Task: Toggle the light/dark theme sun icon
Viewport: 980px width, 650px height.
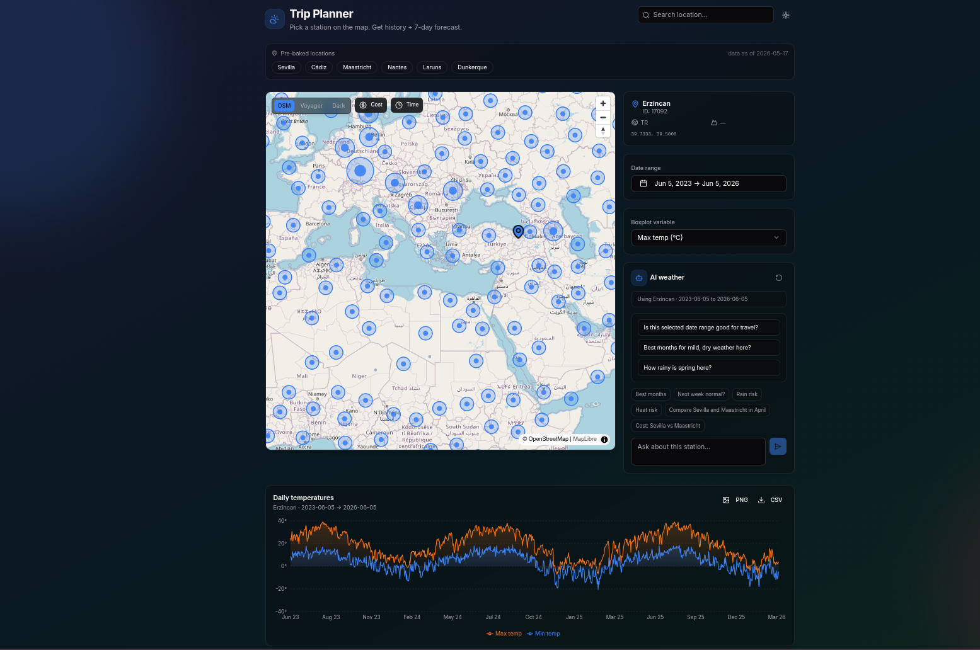Action: (x=786, y=15)
